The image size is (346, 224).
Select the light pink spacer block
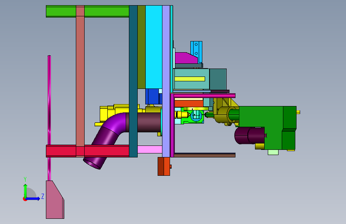pyautogui.click(x=150, y=149)
